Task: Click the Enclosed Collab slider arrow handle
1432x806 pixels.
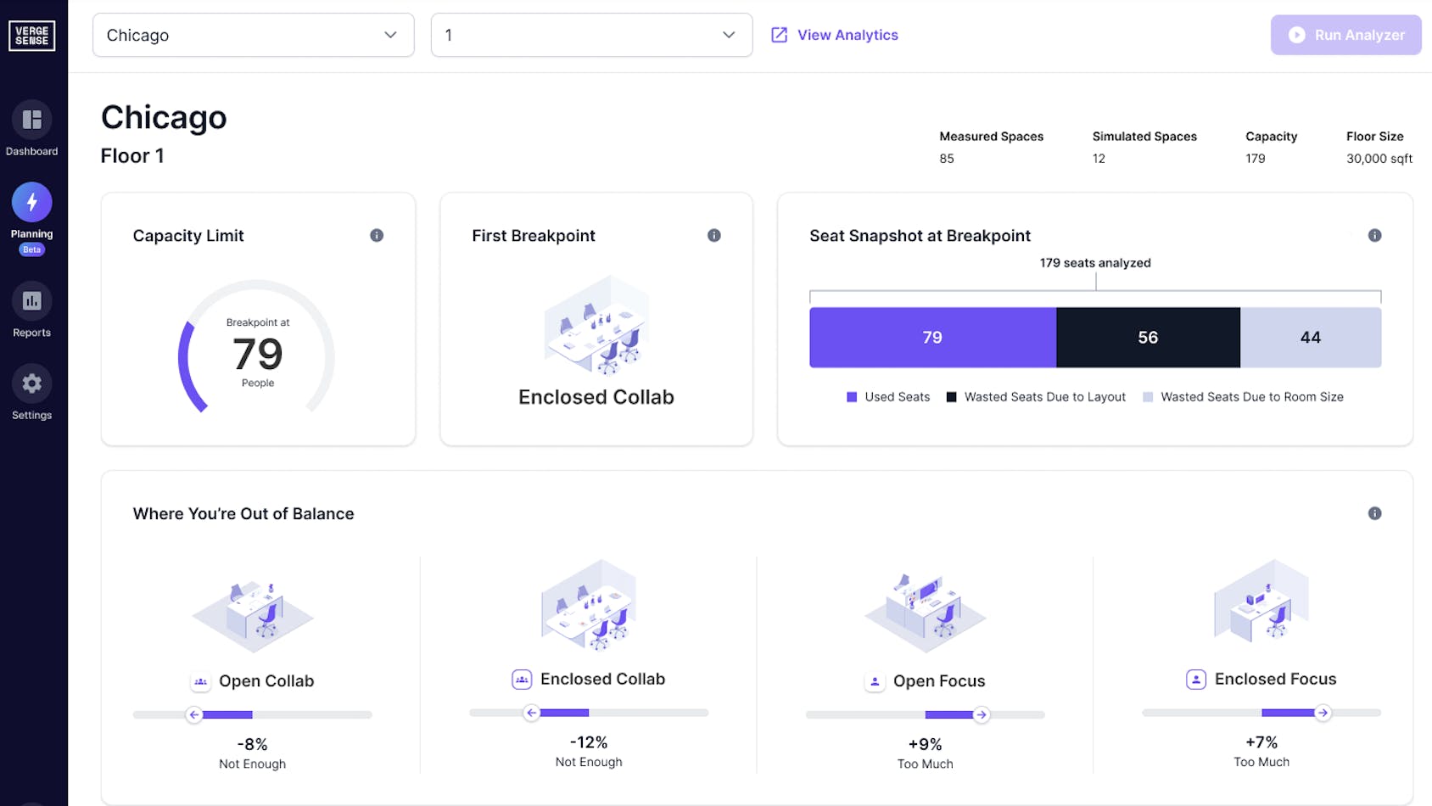Action: tap(532, 713)
